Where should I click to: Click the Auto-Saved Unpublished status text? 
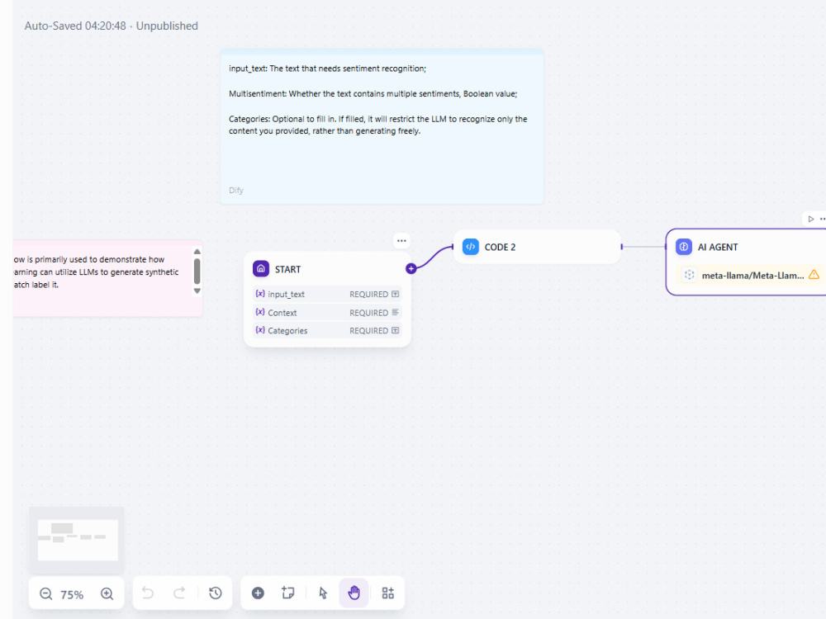tap(112, 26)
